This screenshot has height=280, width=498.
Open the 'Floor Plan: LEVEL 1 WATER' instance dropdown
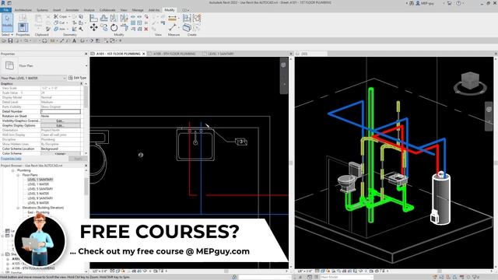click(x=65, y=78)
